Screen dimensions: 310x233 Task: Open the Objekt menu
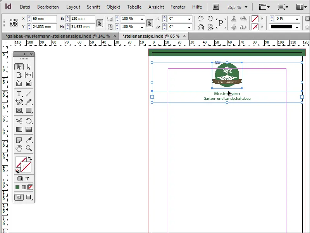pyautogui.click(x=113, y=7)
